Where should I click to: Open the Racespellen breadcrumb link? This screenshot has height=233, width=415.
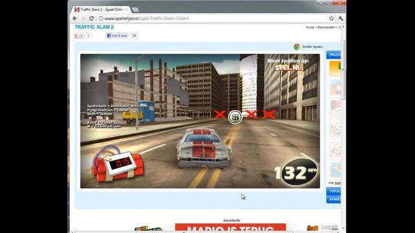(326, 27)
